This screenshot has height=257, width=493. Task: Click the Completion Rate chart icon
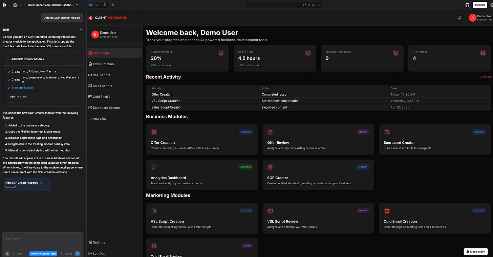point(221,53)
